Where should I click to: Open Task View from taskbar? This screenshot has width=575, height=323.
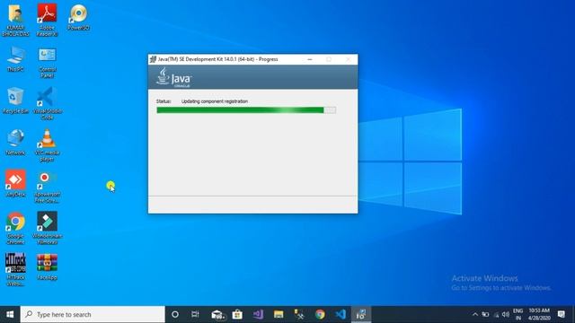[195, 314]
